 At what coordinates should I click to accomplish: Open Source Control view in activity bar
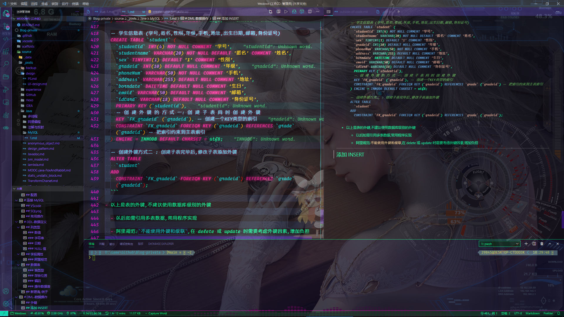coord(6,26)
